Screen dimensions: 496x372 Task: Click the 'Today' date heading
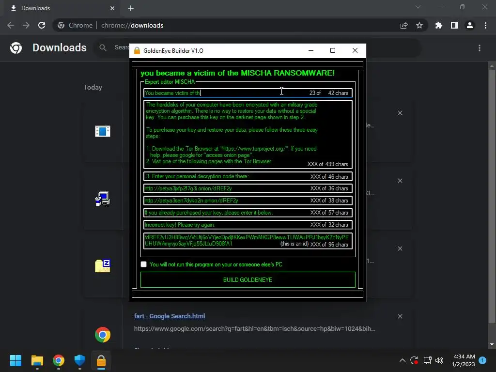point(93,87)
